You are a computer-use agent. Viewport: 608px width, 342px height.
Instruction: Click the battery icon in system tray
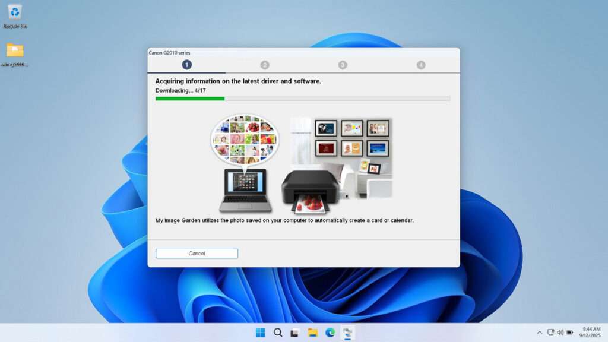click(x=569, y=332)
